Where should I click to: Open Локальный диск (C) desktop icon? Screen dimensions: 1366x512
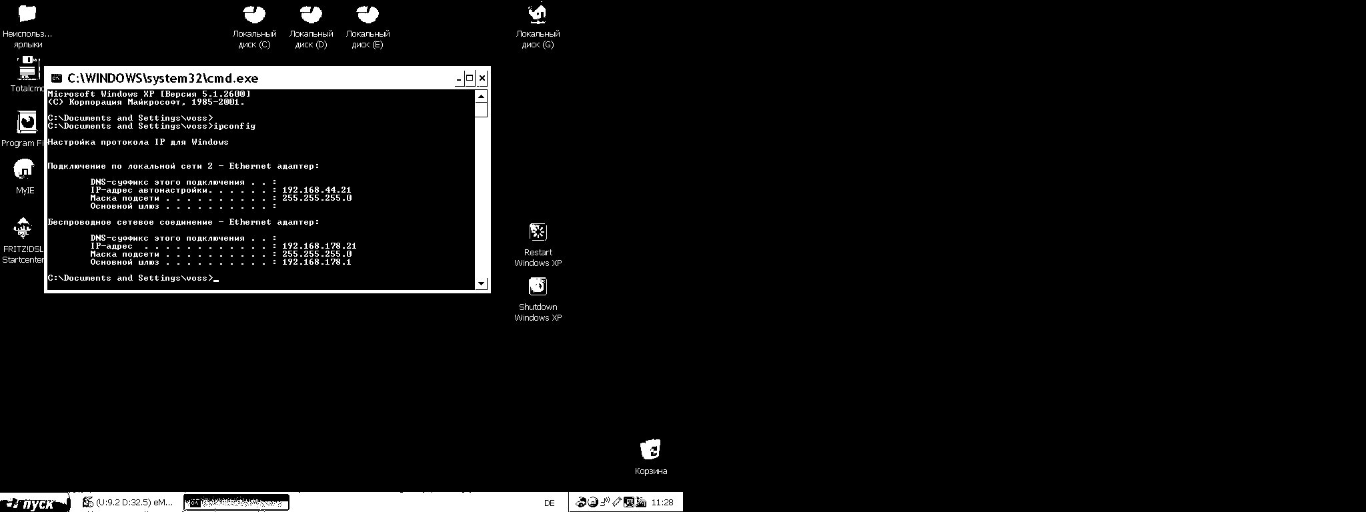[254, 15]
